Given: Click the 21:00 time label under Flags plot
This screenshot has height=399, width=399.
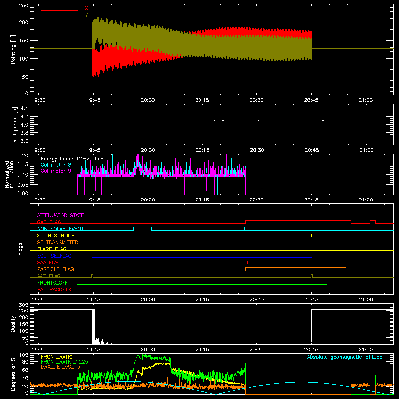Looking at the screenshot, I should point(366,300).
